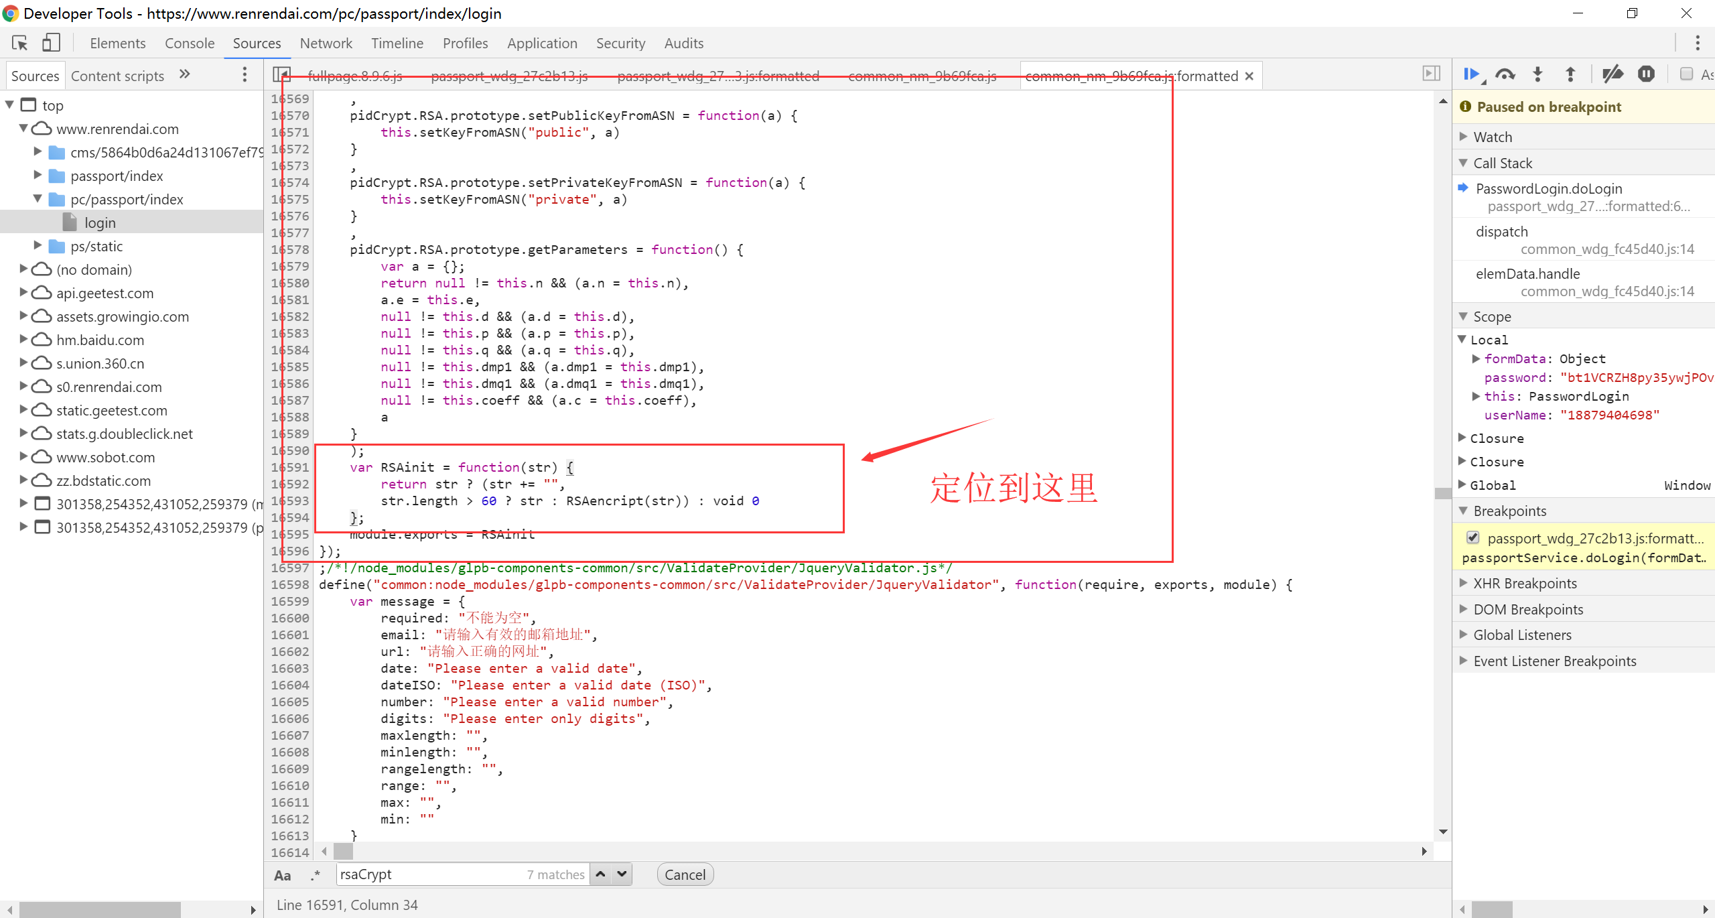This screenshot has height=918, width=1715.
Task: Click the step into function icon
Action: pos(1537,74)
